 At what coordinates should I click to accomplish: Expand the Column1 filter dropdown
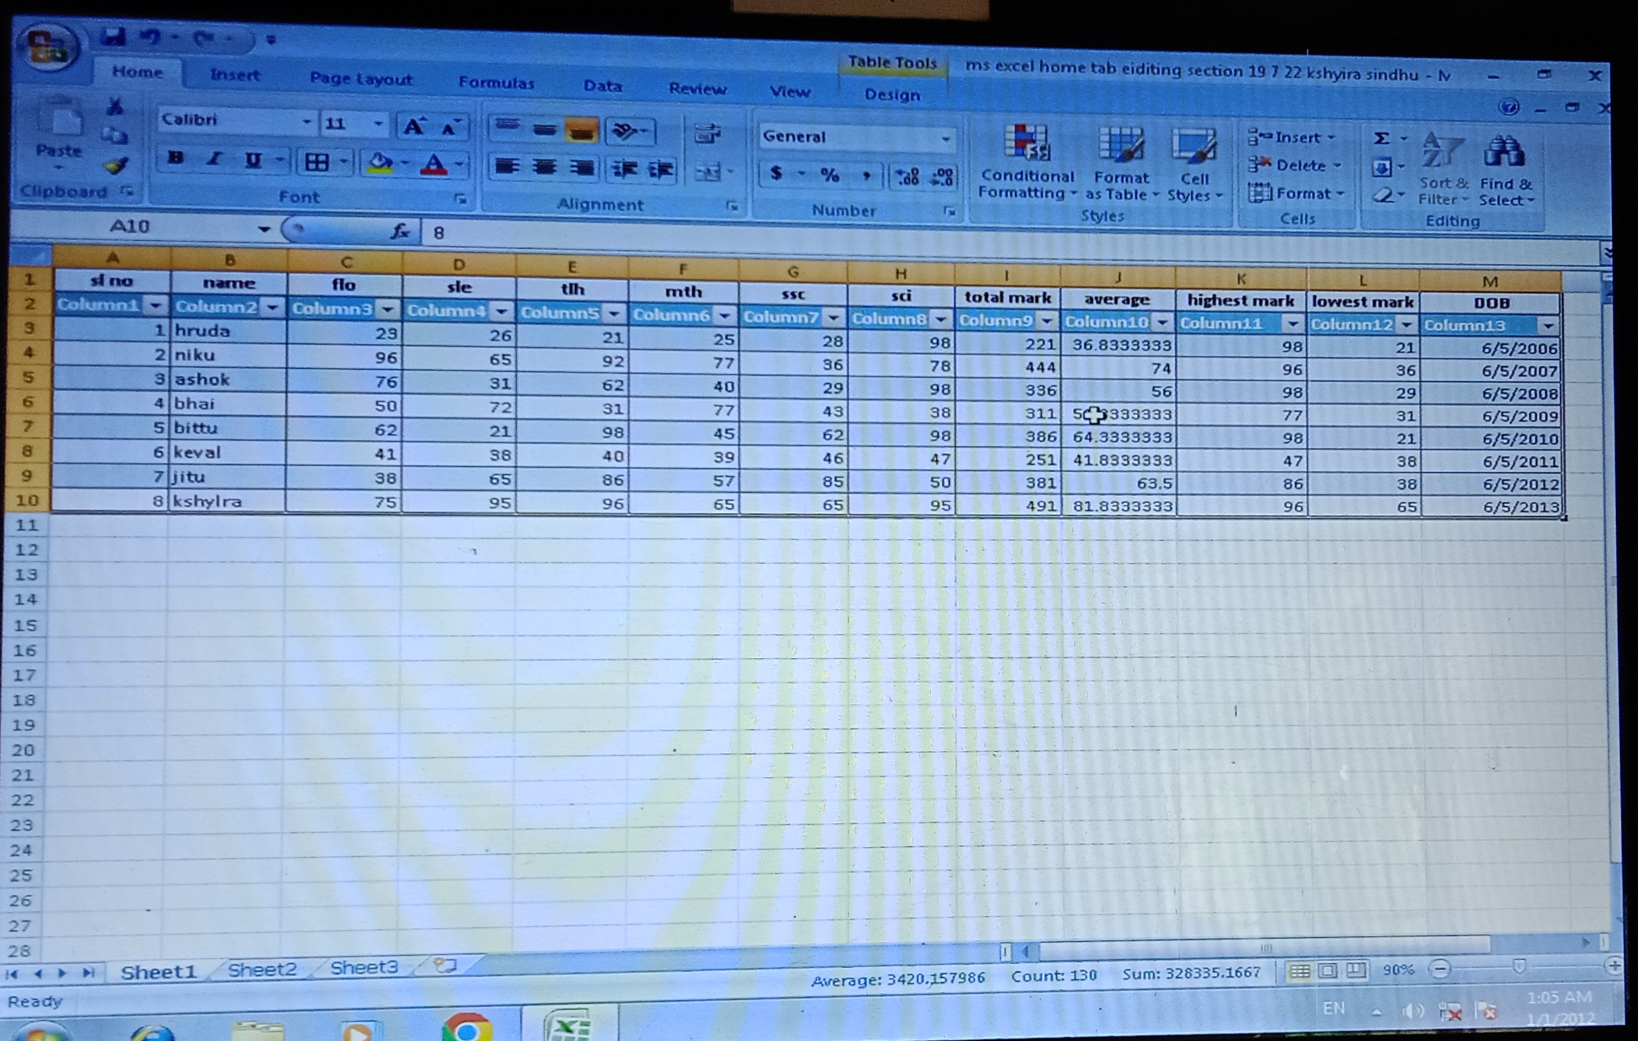[x=156, y=305]
